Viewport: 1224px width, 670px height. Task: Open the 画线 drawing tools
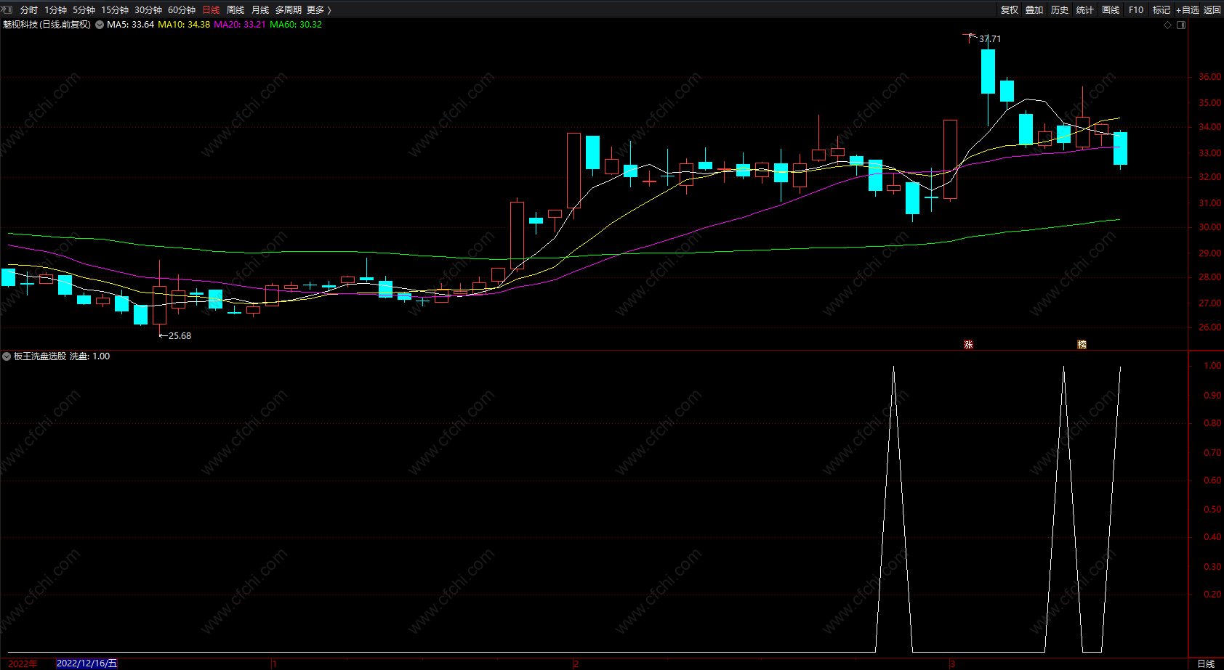point(1111,9)
